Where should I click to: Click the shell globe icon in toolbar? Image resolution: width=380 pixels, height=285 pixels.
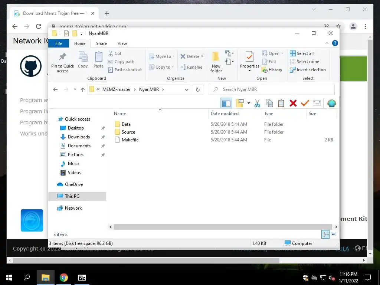[331, 103]
